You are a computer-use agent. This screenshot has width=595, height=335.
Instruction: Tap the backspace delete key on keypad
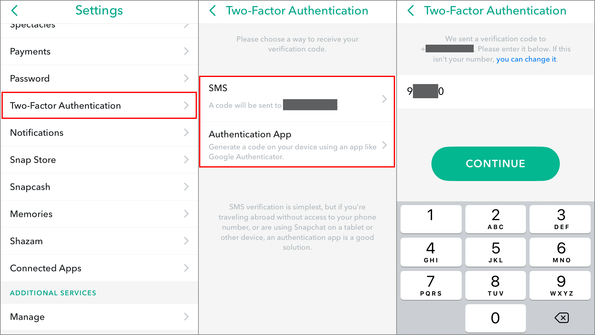[561, 318]
